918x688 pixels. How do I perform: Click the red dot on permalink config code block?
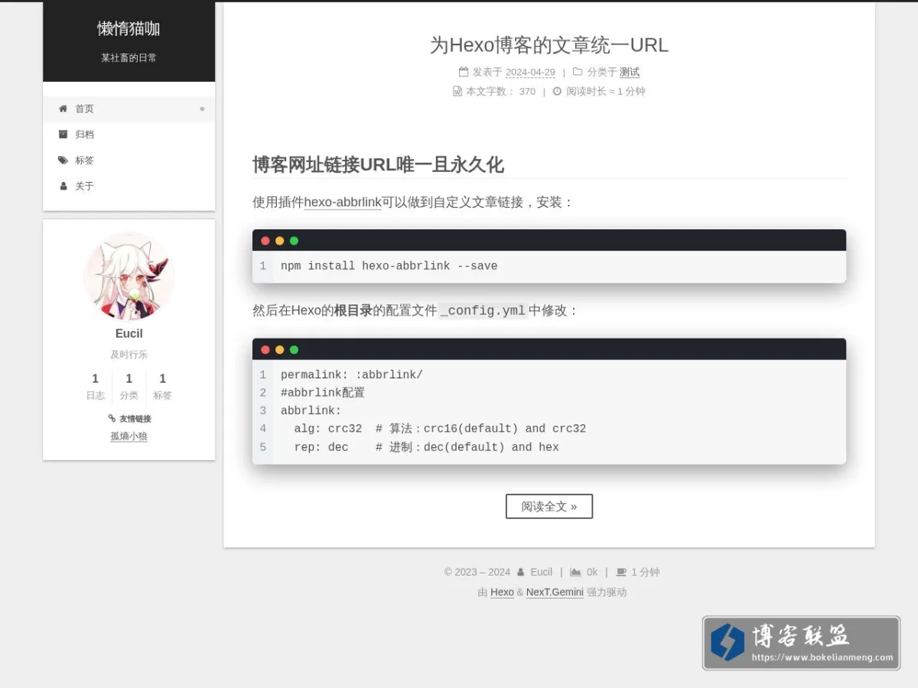point(265,349)
